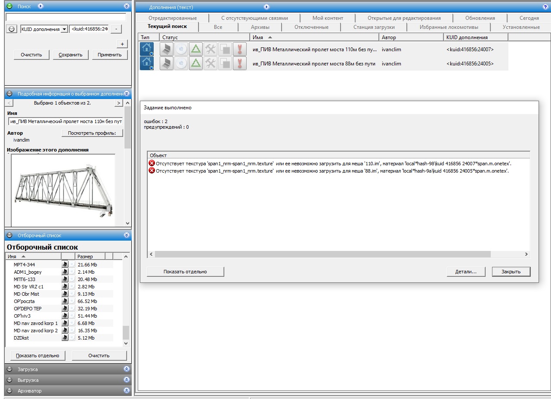This screenshot has width=551, height=399.
Task: Toggle the round filter button beside KUID дополнения
Action: point(12,29)
